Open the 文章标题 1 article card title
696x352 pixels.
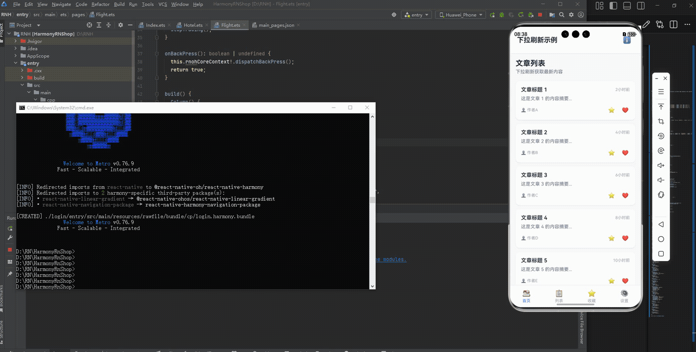[534, 89]
